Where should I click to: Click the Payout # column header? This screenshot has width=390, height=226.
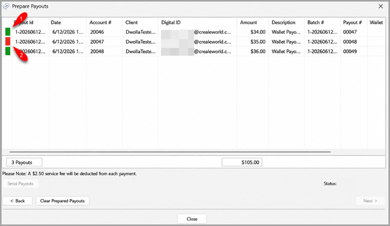tap(353, 22)
